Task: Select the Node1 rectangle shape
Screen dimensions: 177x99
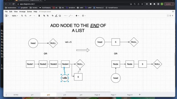Action: pyautogui.click(x=30, y=64)
